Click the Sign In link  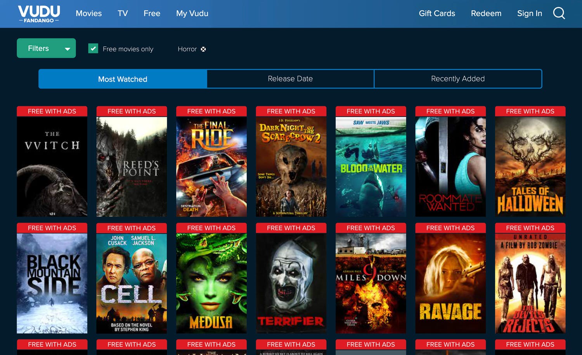(x=529, y=14)
